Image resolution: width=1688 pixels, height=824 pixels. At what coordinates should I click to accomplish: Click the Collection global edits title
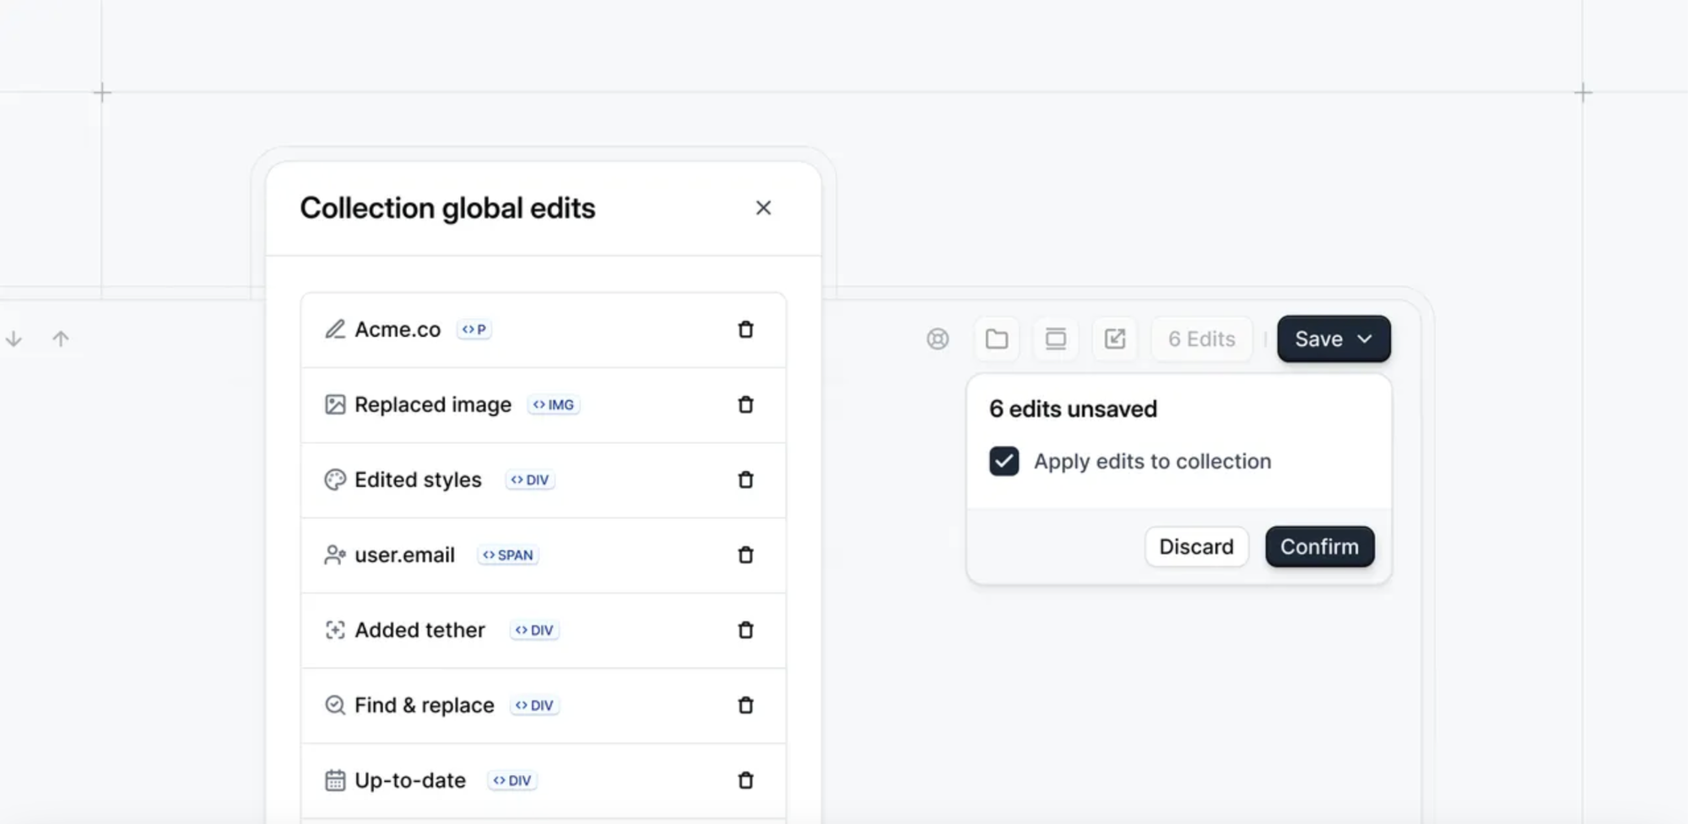point(447,208)
